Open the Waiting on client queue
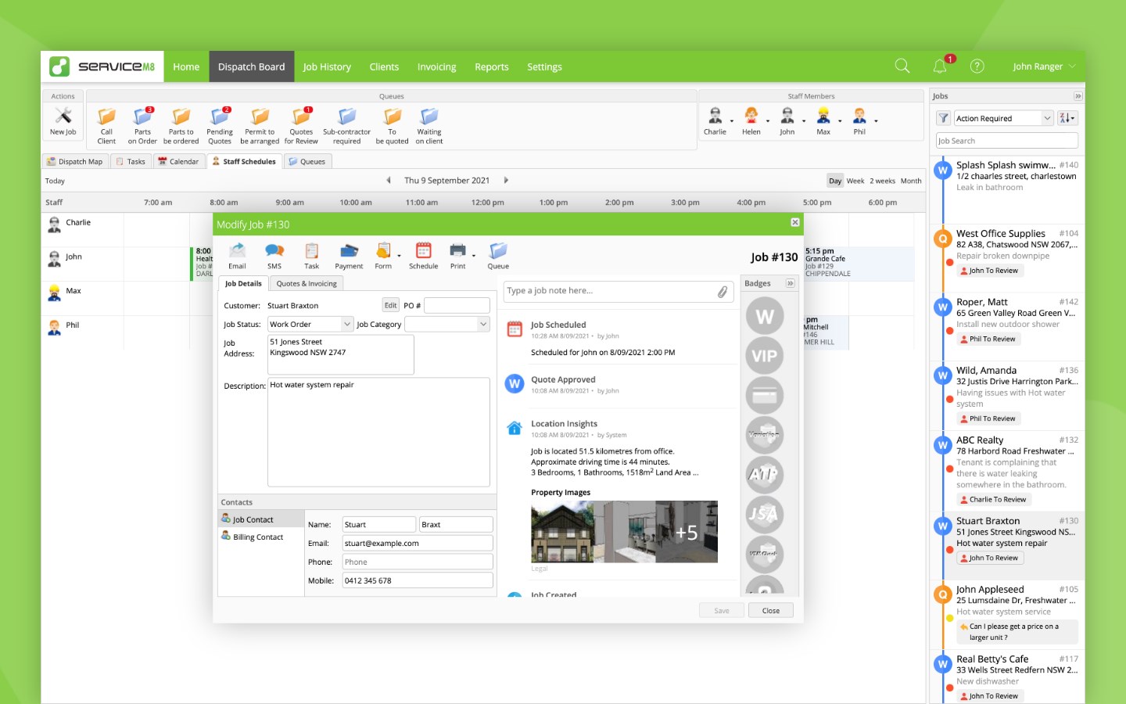 (x=429, y=117)
